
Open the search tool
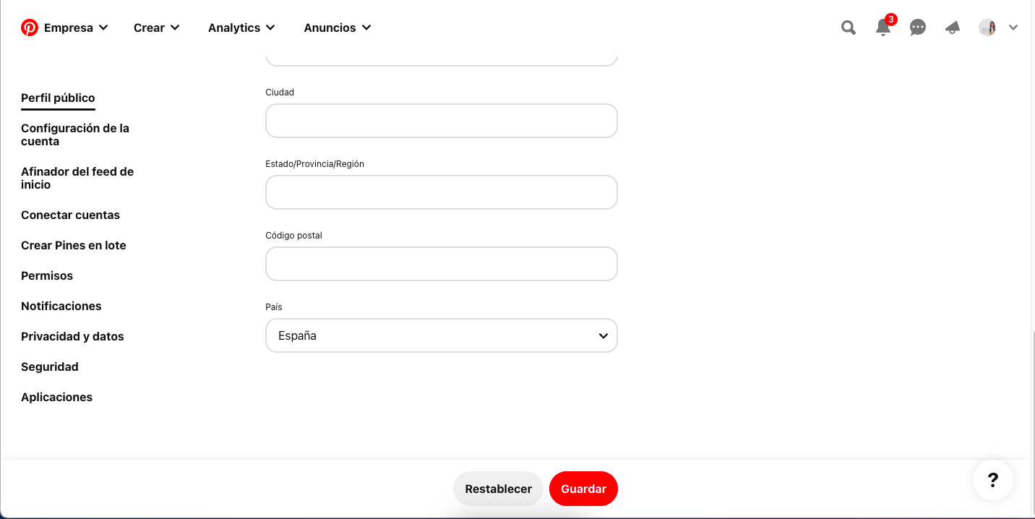pyautogui.click(x=848, y=27)
